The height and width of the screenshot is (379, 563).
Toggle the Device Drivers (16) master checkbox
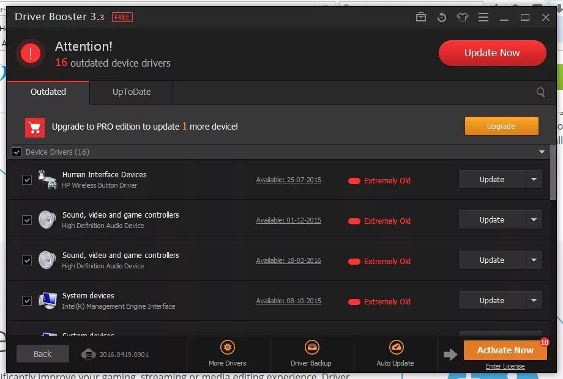17,152
